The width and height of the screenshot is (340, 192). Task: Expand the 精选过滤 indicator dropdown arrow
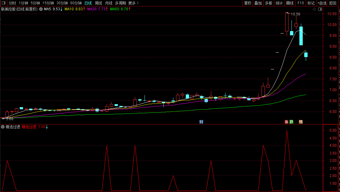[x=3, y=127]
